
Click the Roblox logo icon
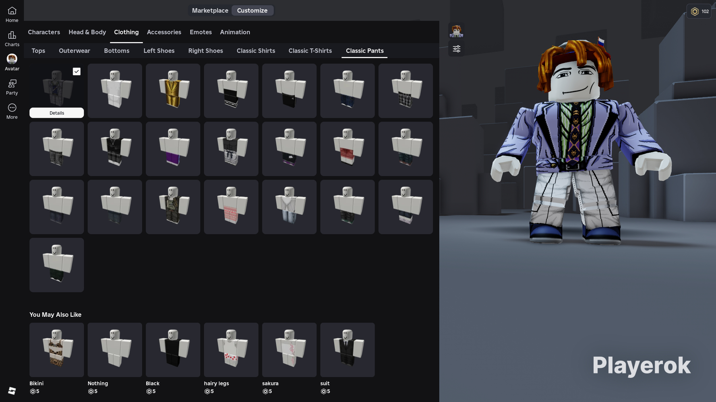coord(12,391)
